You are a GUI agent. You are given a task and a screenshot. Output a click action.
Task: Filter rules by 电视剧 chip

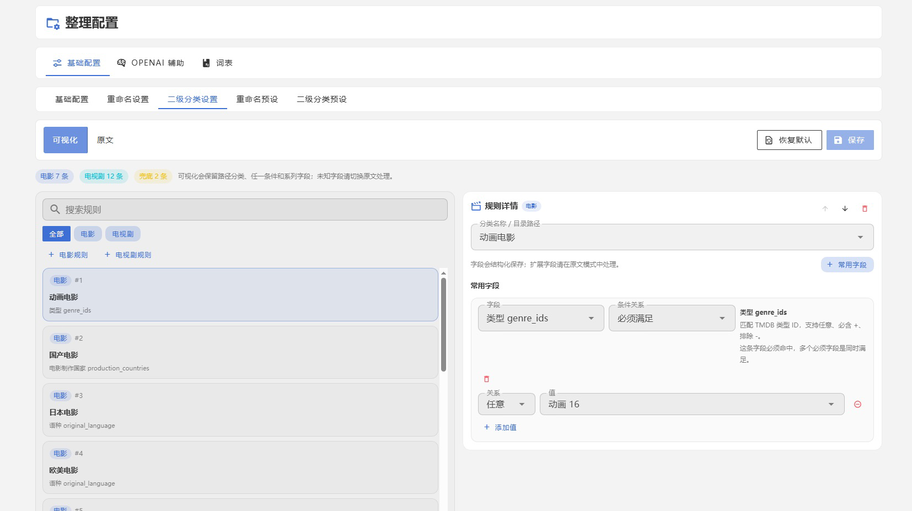[123, 234]
